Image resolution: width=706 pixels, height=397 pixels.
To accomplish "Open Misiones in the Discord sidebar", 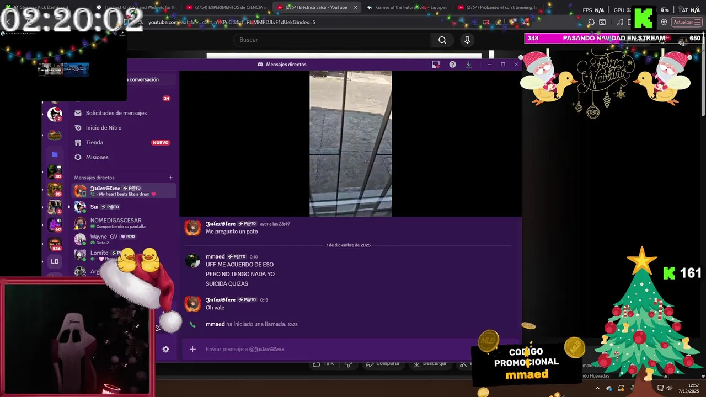I will (124, 157).
